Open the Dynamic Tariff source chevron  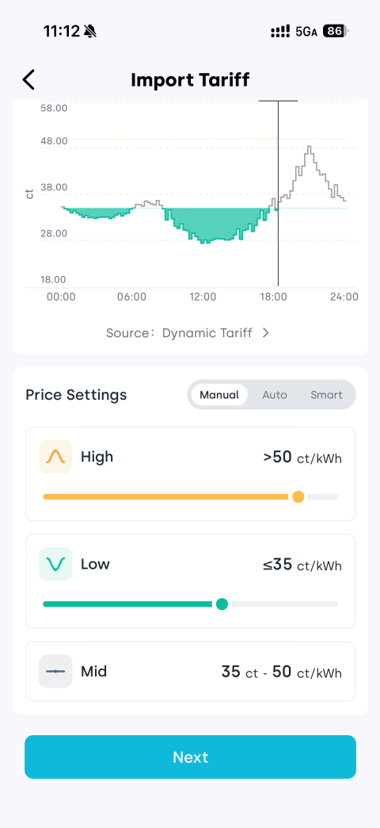pos(266,332)
